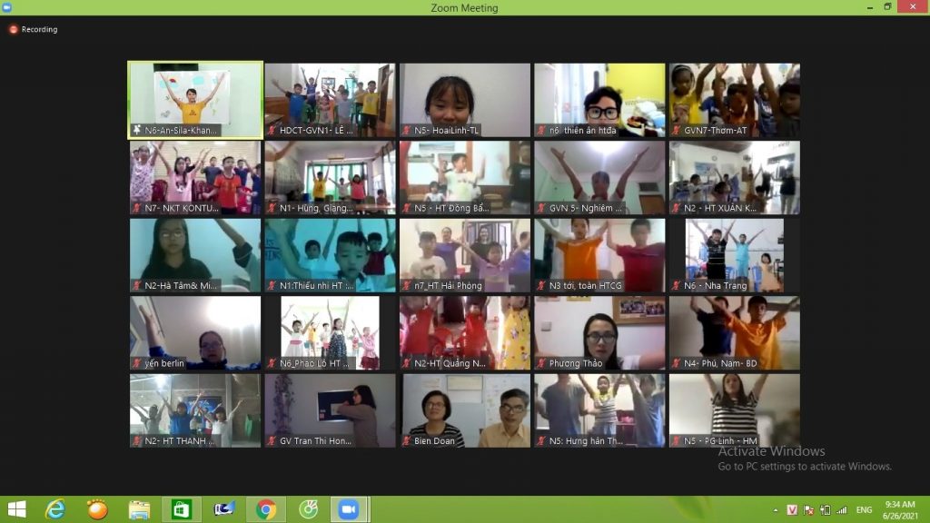This screenshot has width=930, height=523.
Task: Open the Action Center flag tray icon
Action: click(x=808, y=510)
